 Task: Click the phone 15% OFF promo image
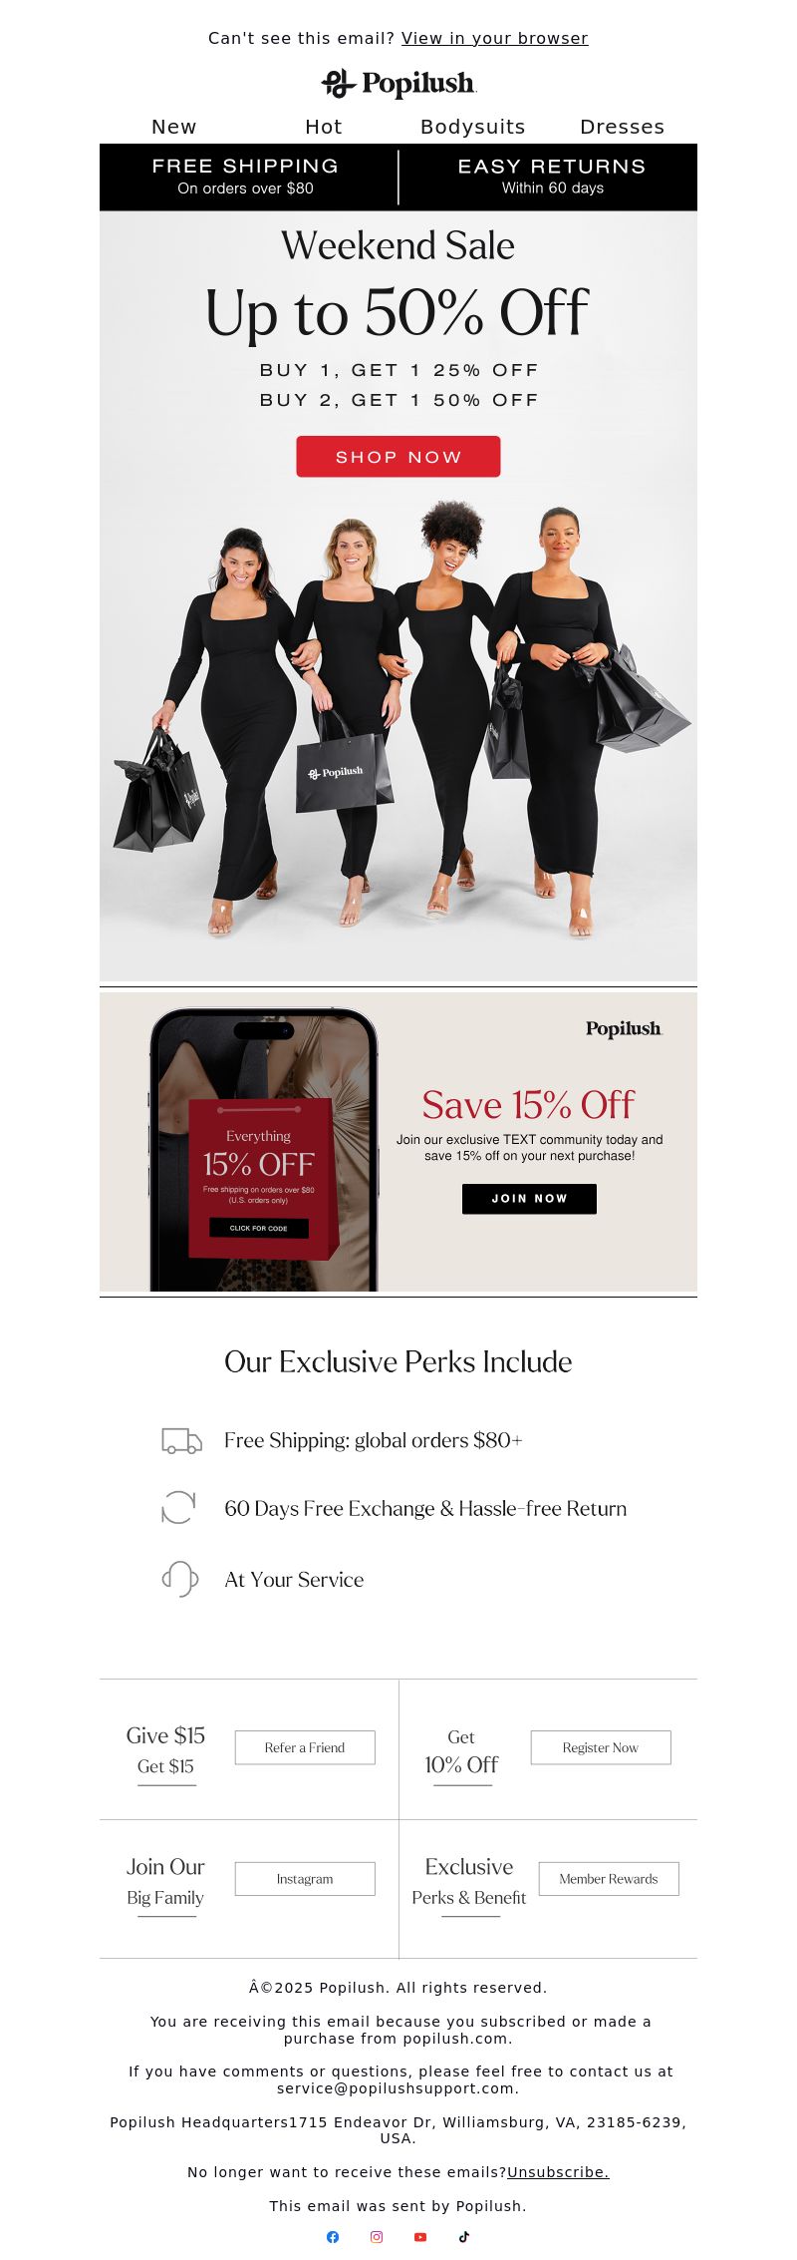pyautogui.click(x=264, y=1150)
